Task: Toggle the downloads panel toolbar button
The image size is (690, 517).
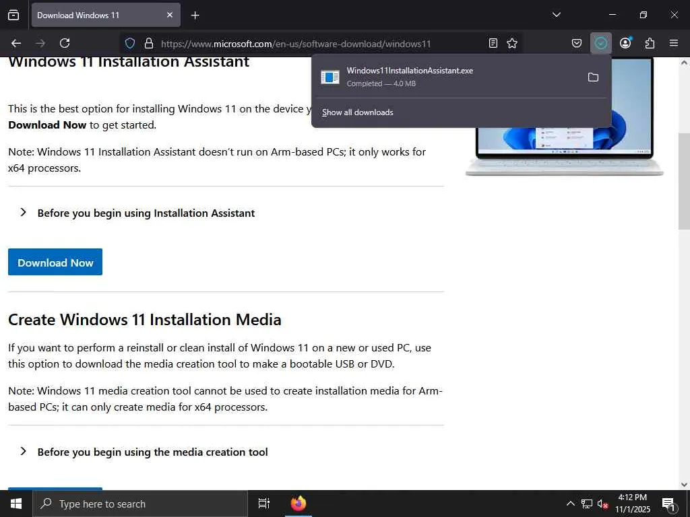Action: tap(600, 43)
